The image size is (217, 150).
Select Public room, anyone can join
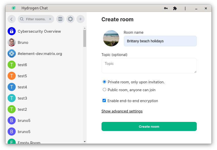[104, 90]
